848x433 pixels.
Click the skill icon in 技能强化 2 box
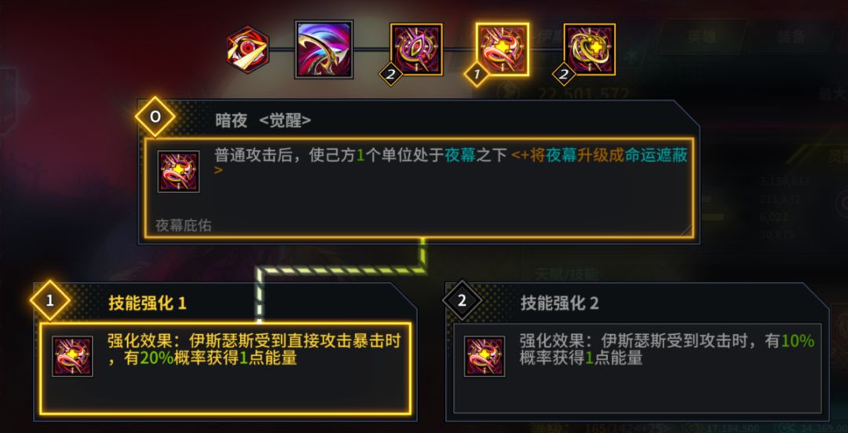(484, 356)
